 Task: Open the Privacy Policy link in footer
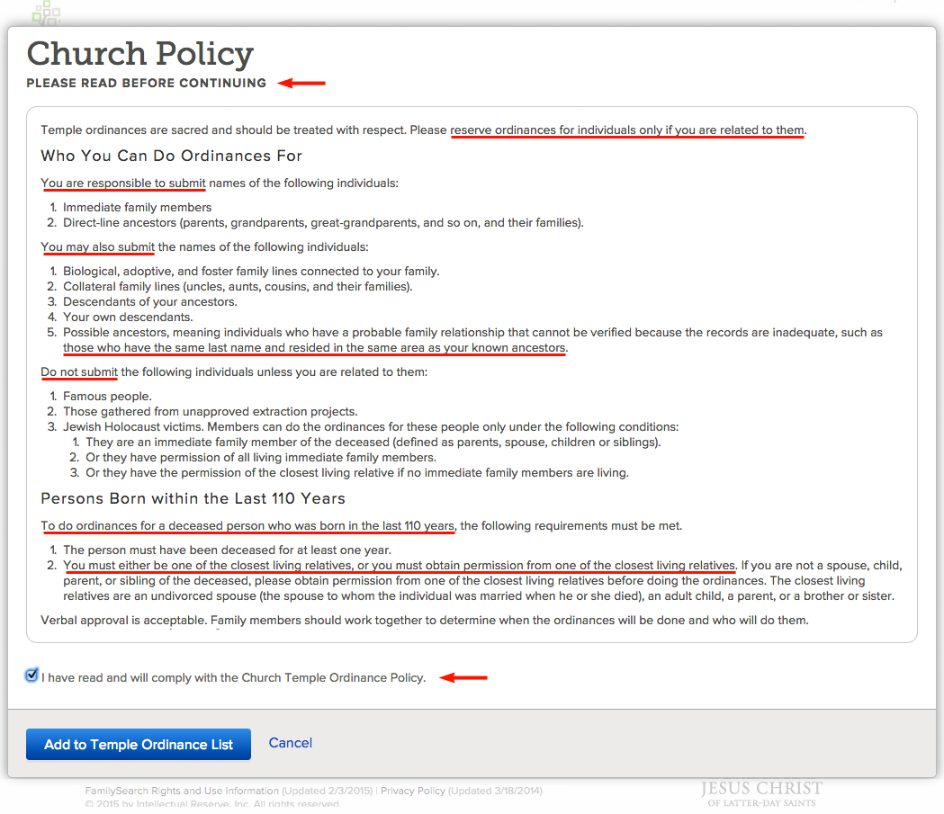413,791
